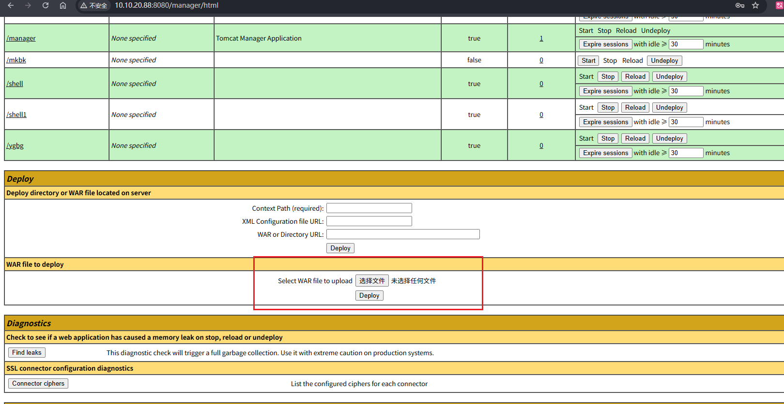This screenshot has height=404, width=784.
Task: Go to browser home page icon
Action: click(63, 5)
